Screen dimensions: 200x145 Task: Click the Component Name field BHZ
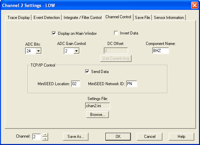click(x=161, y=51)
